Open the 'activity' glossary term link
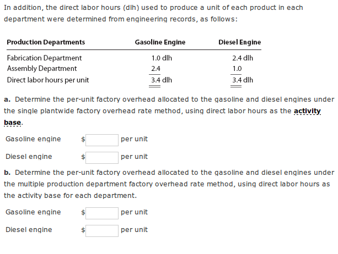 (307, 111)
